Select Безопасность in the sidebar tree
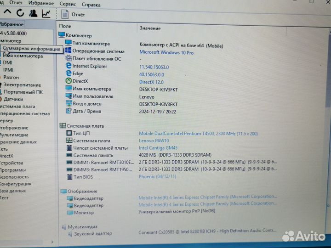The image size is (331, 248). [x=14, y=177]
